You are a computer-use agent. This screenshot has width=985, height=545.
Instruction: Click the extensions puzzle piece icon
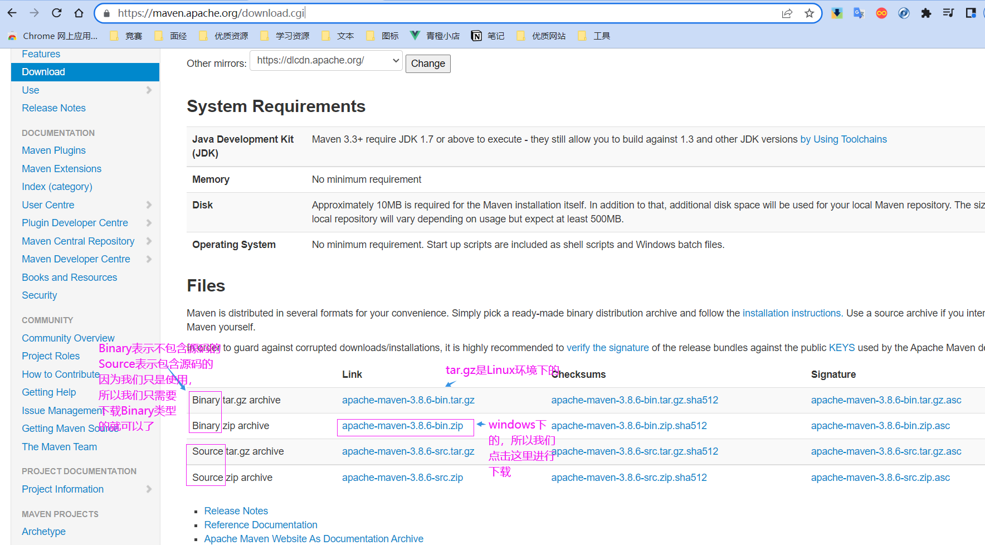(927, 12)
